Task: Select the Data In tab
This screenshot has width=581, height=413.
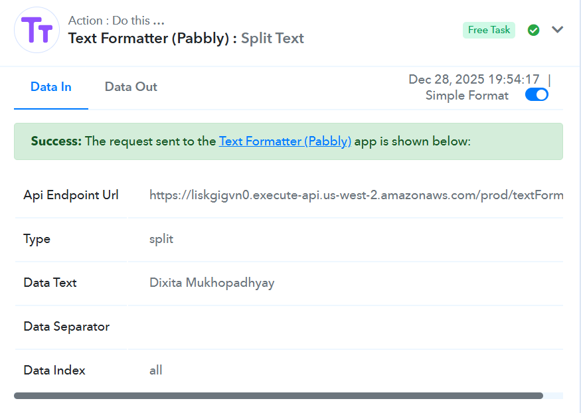Action: [51, 87]
